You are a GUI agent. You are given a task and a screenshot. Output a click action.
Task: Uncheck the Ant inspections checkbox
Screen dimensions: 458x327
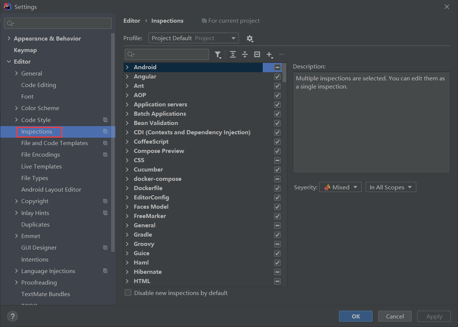(277, 86)
